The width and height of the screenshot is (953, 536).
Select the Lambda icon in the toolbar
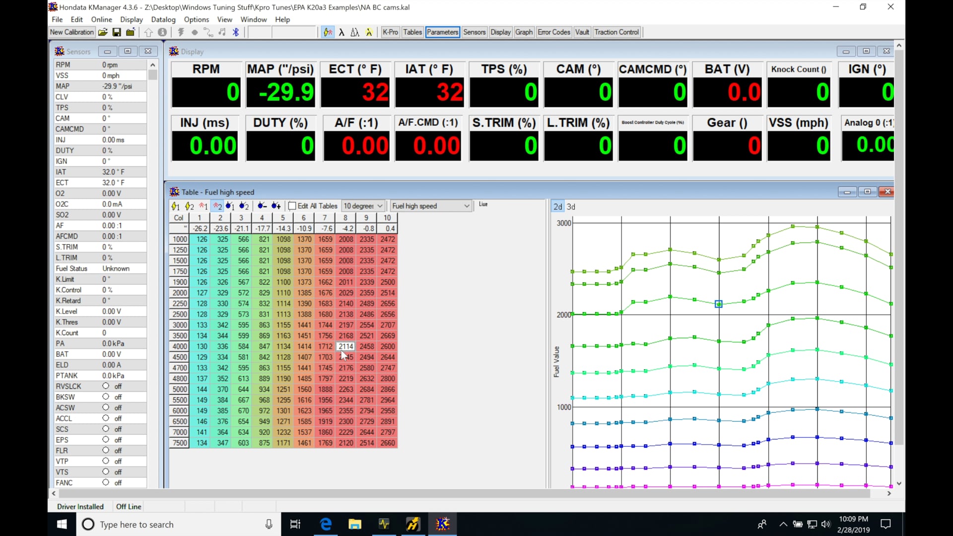click(x=342, y=32)
